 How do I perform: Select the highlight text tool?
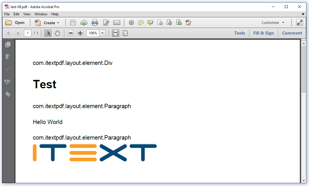tap(150, 23)
